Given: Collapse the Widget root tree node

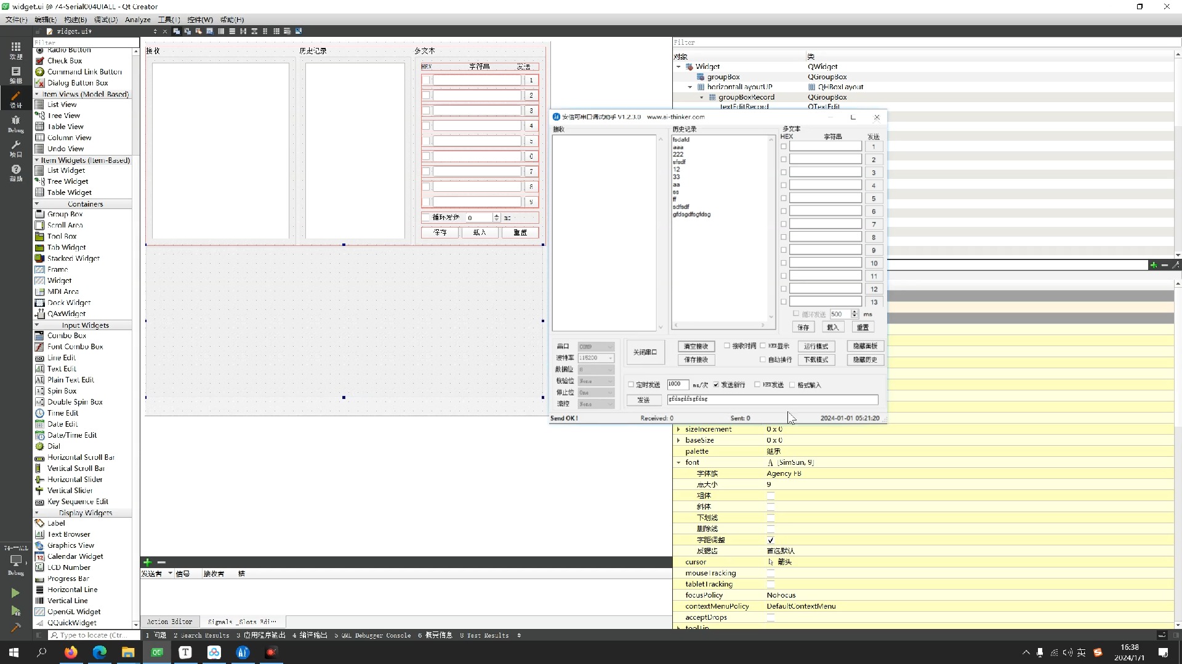Looking at the screenshot, I should [x=679, y=66].
